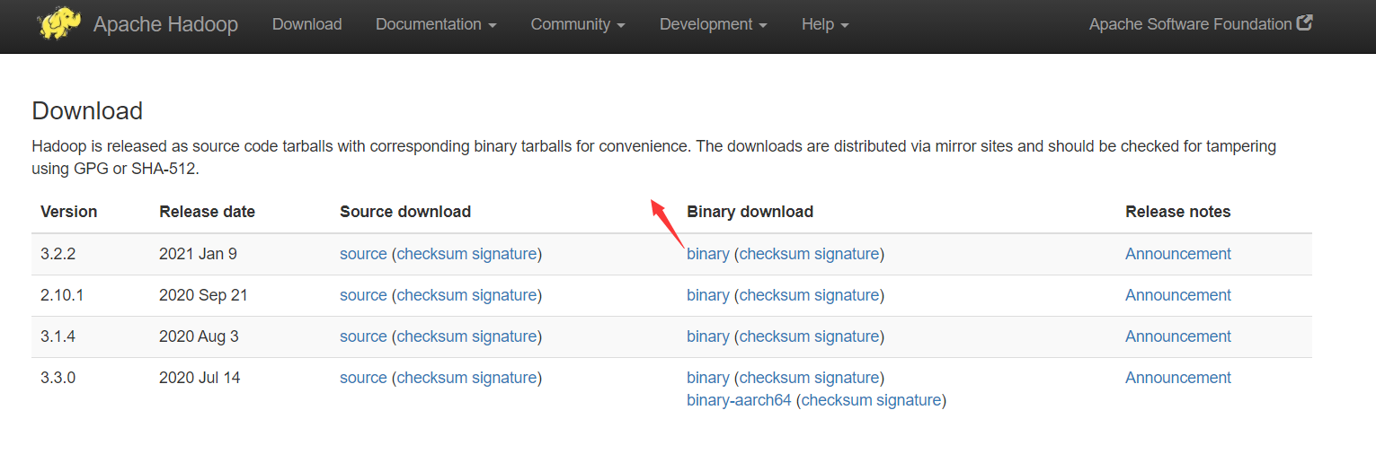Open binary signature for version 3.3.0
The height and width of the screenshot is (454, 1376).
(847, 378)
